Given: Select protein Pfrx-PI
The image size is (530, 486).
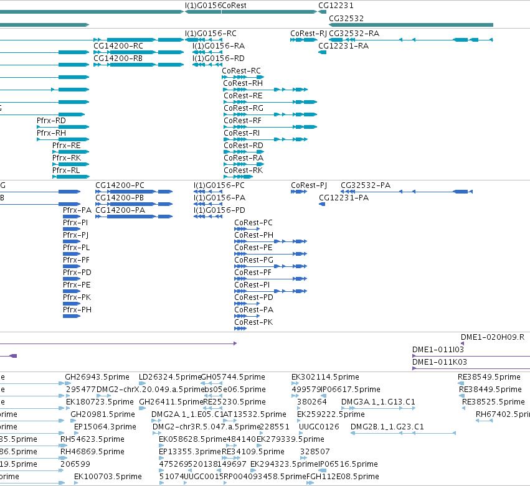Looking at the screenshot, I should pos(72,230).
